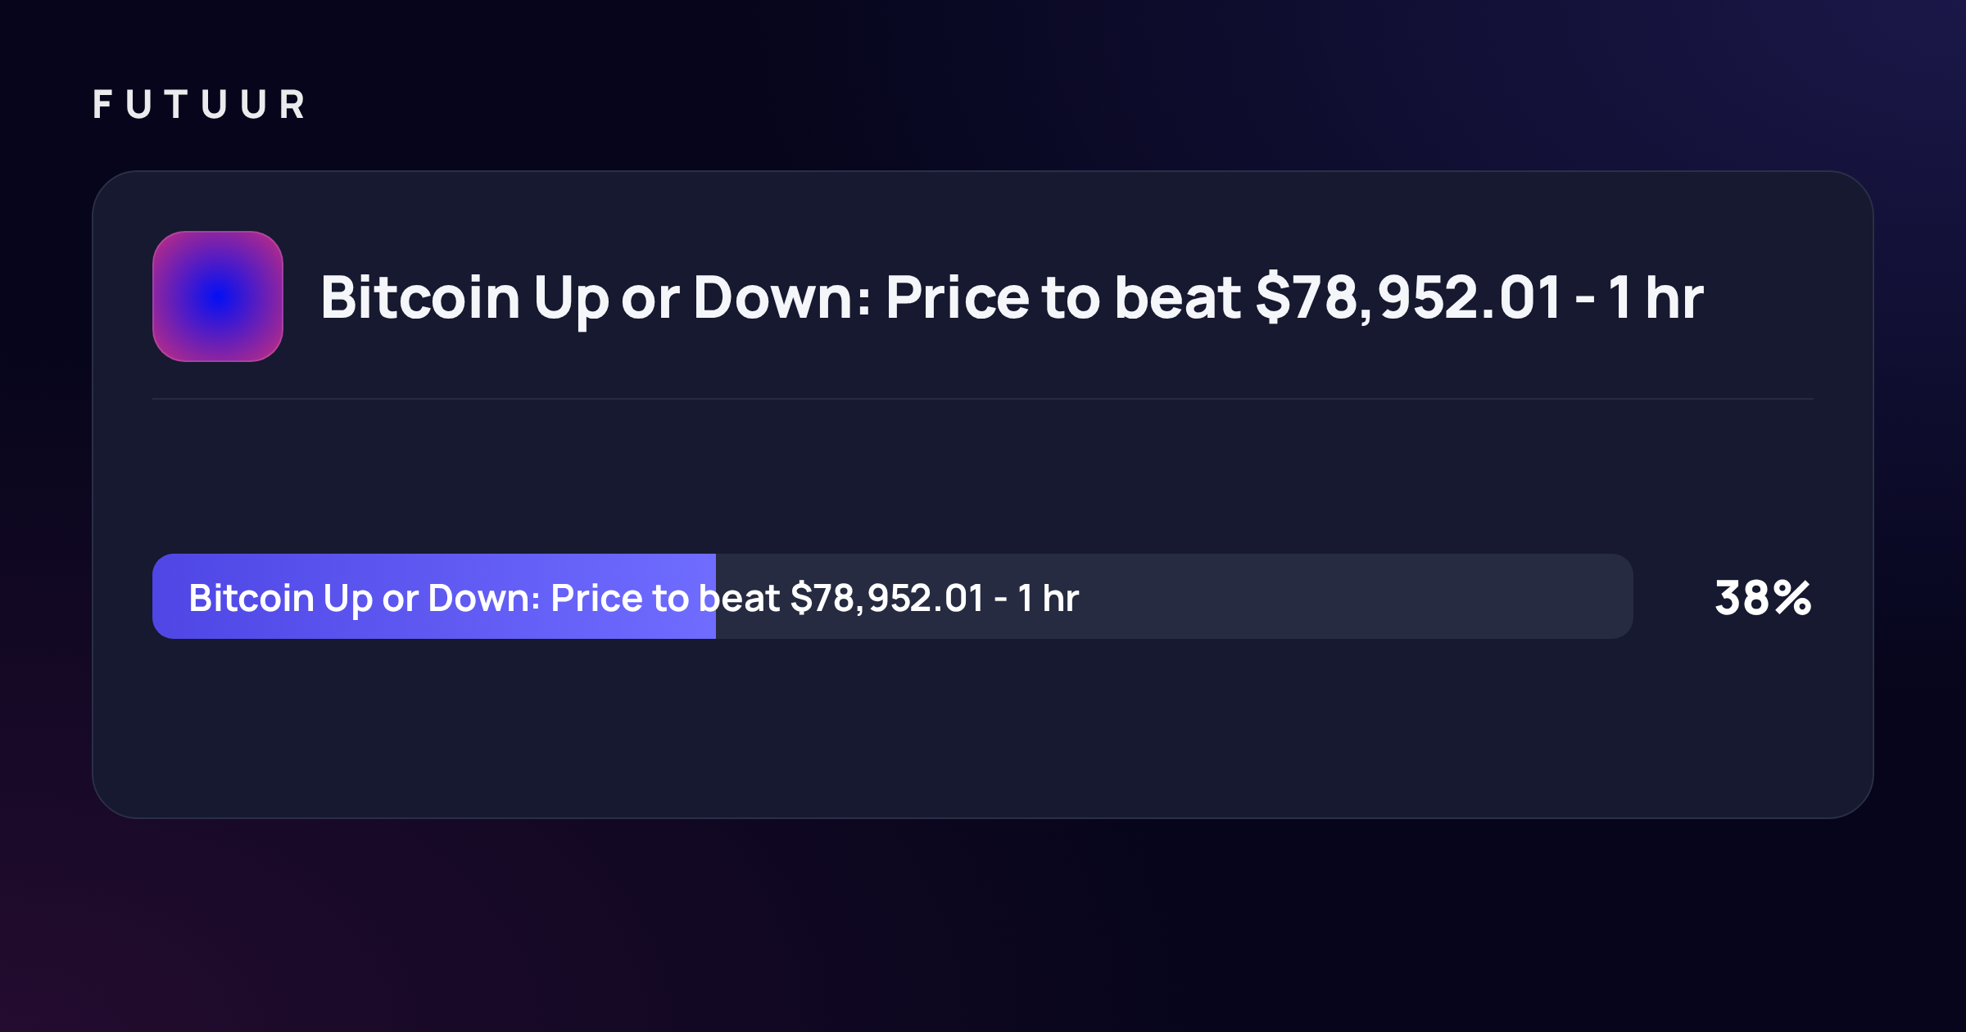Click the 38% percentage label
The height and width of the screenshot is (1032, 1966).
[1763, 598]
